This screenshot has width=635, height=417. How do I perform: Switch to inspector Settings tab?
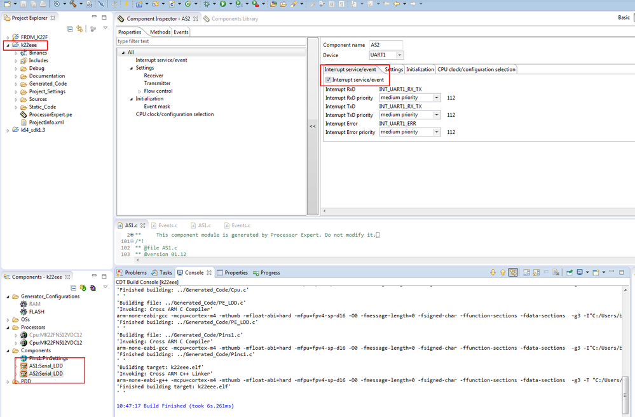(394, 70)
